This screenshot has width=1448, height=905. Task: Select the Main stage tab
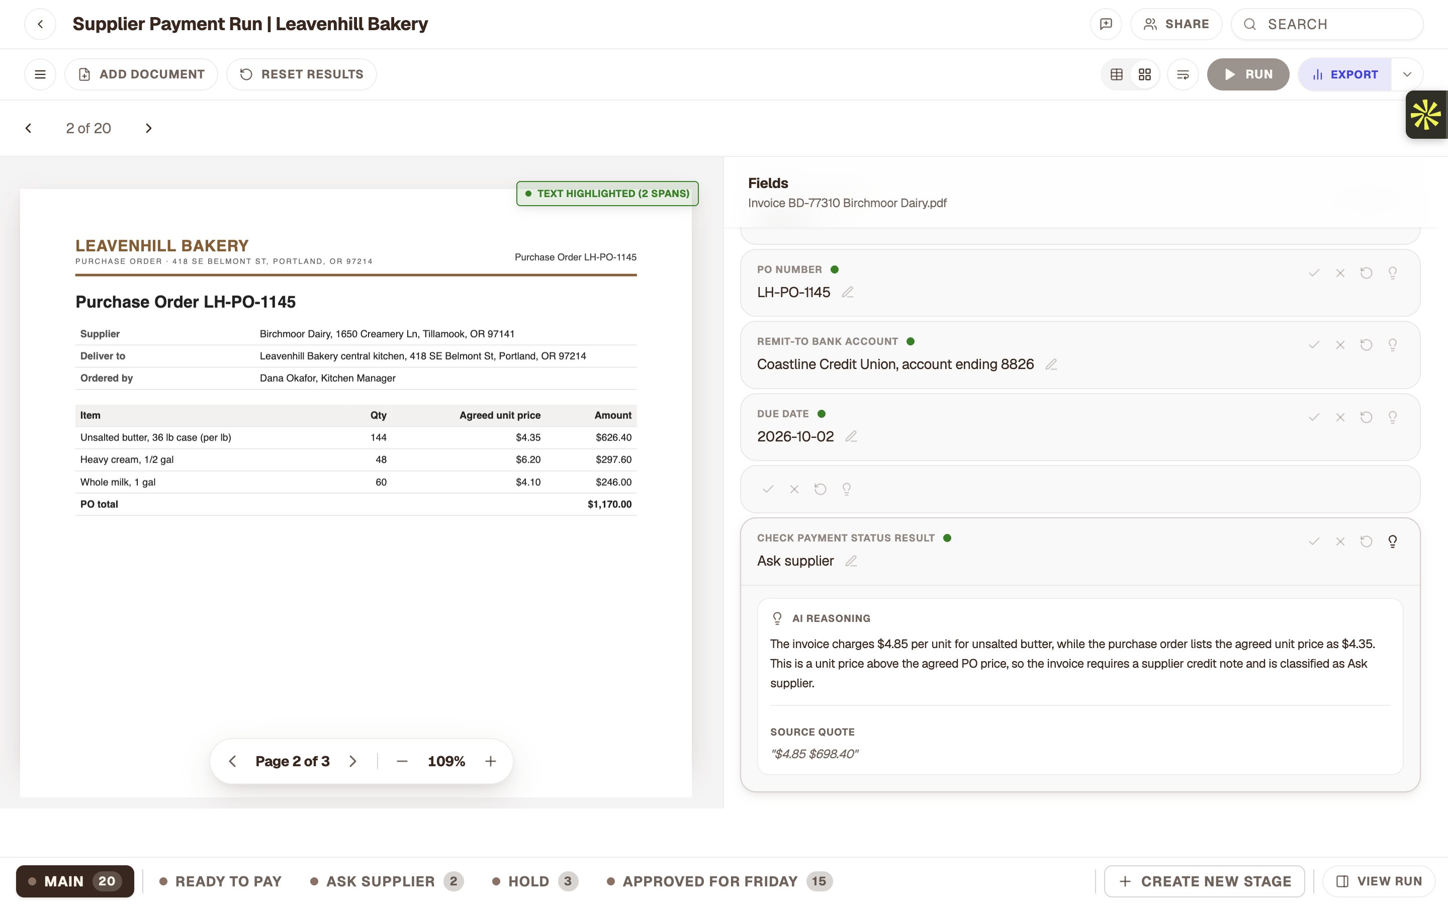(x=75, y=881)
